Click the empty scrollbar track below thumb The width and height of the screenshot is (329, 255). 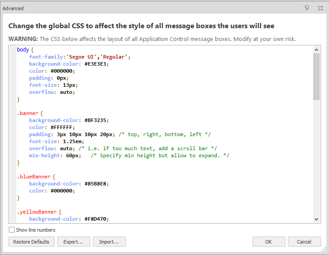317,159
